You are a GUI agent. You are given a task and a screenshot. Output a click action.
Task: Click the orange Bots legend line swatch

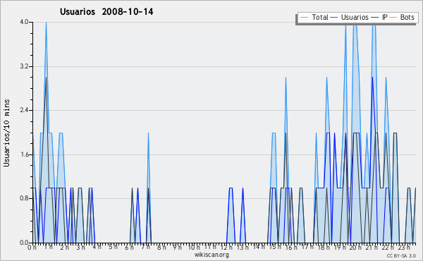point(393,18)
